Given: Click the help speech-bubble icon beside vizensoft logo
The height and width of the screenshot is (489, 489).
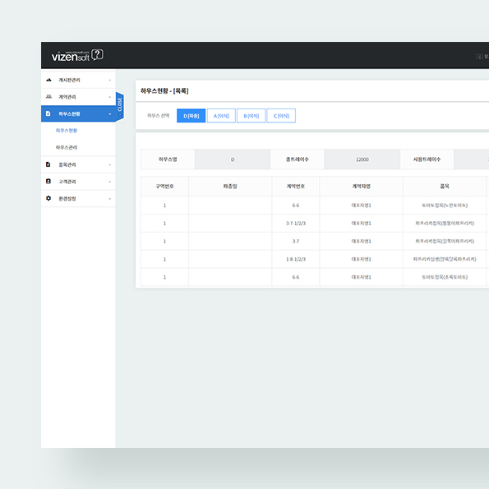Looking at the screenshot, I should (x=97, y=55).
